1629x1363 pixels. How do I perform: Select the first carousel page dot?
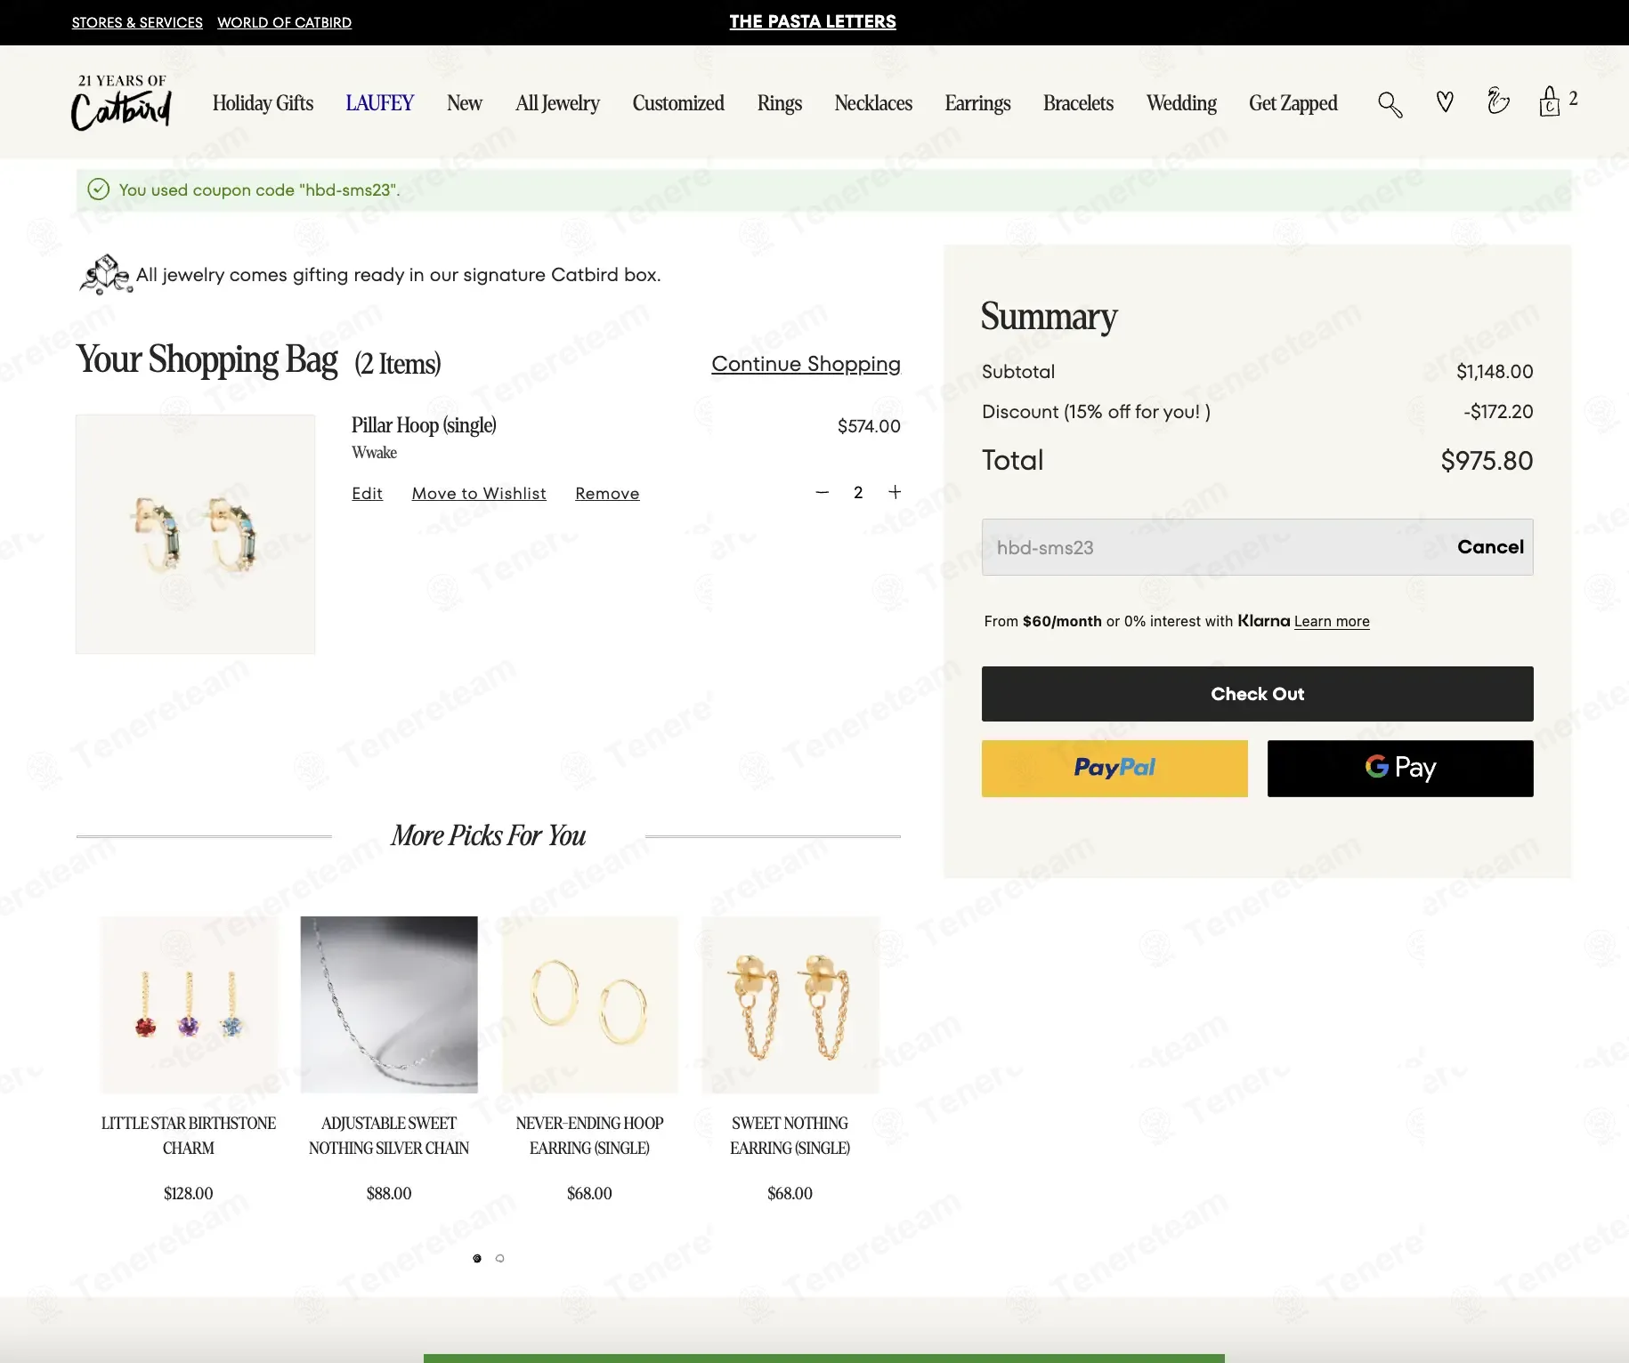tap(477, 1258)
